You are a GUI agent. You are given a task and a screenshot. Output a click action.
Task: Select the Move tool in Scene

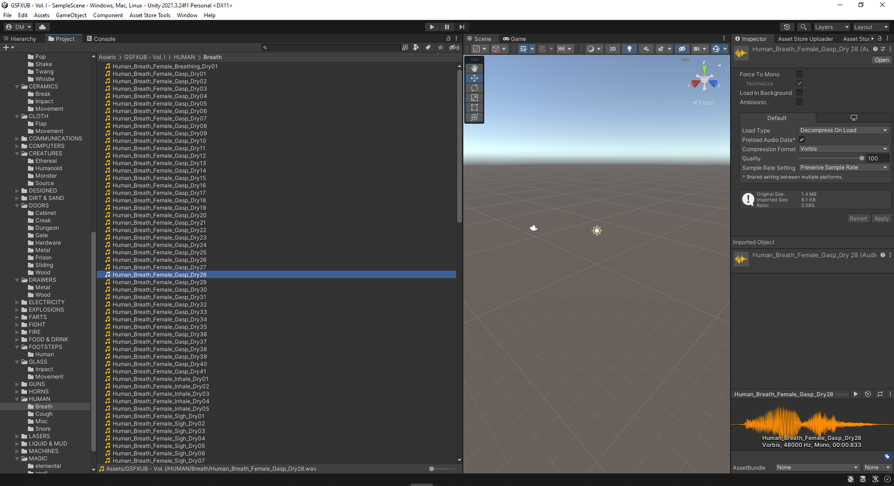tap(474, 78)
